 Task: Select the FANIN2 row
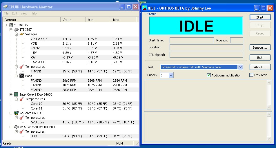84,90
